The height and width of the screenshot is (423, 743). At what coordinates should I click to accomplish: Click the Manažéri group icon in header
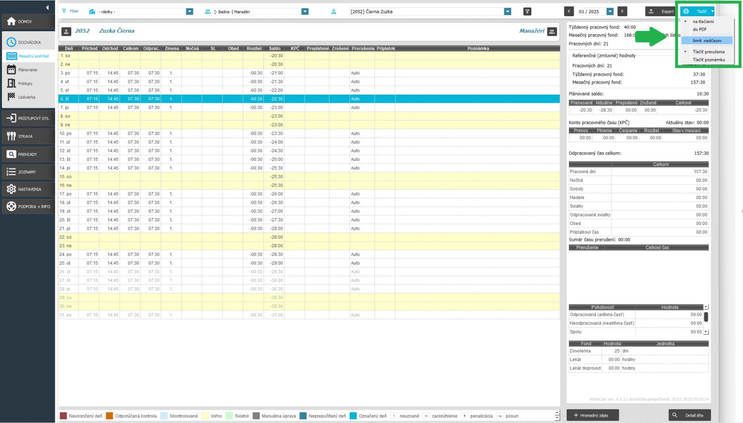(x=552, y=31)
